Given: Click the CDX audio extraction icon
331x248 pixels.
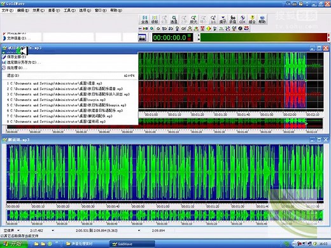Looking at the screenshot, I should [243, 20].
